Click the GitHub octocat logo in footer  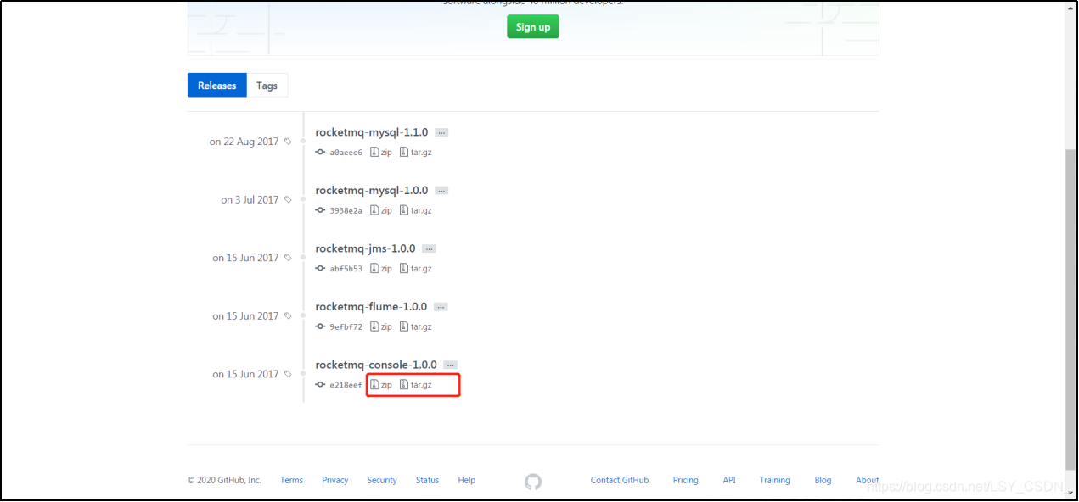tap(533, 481)
